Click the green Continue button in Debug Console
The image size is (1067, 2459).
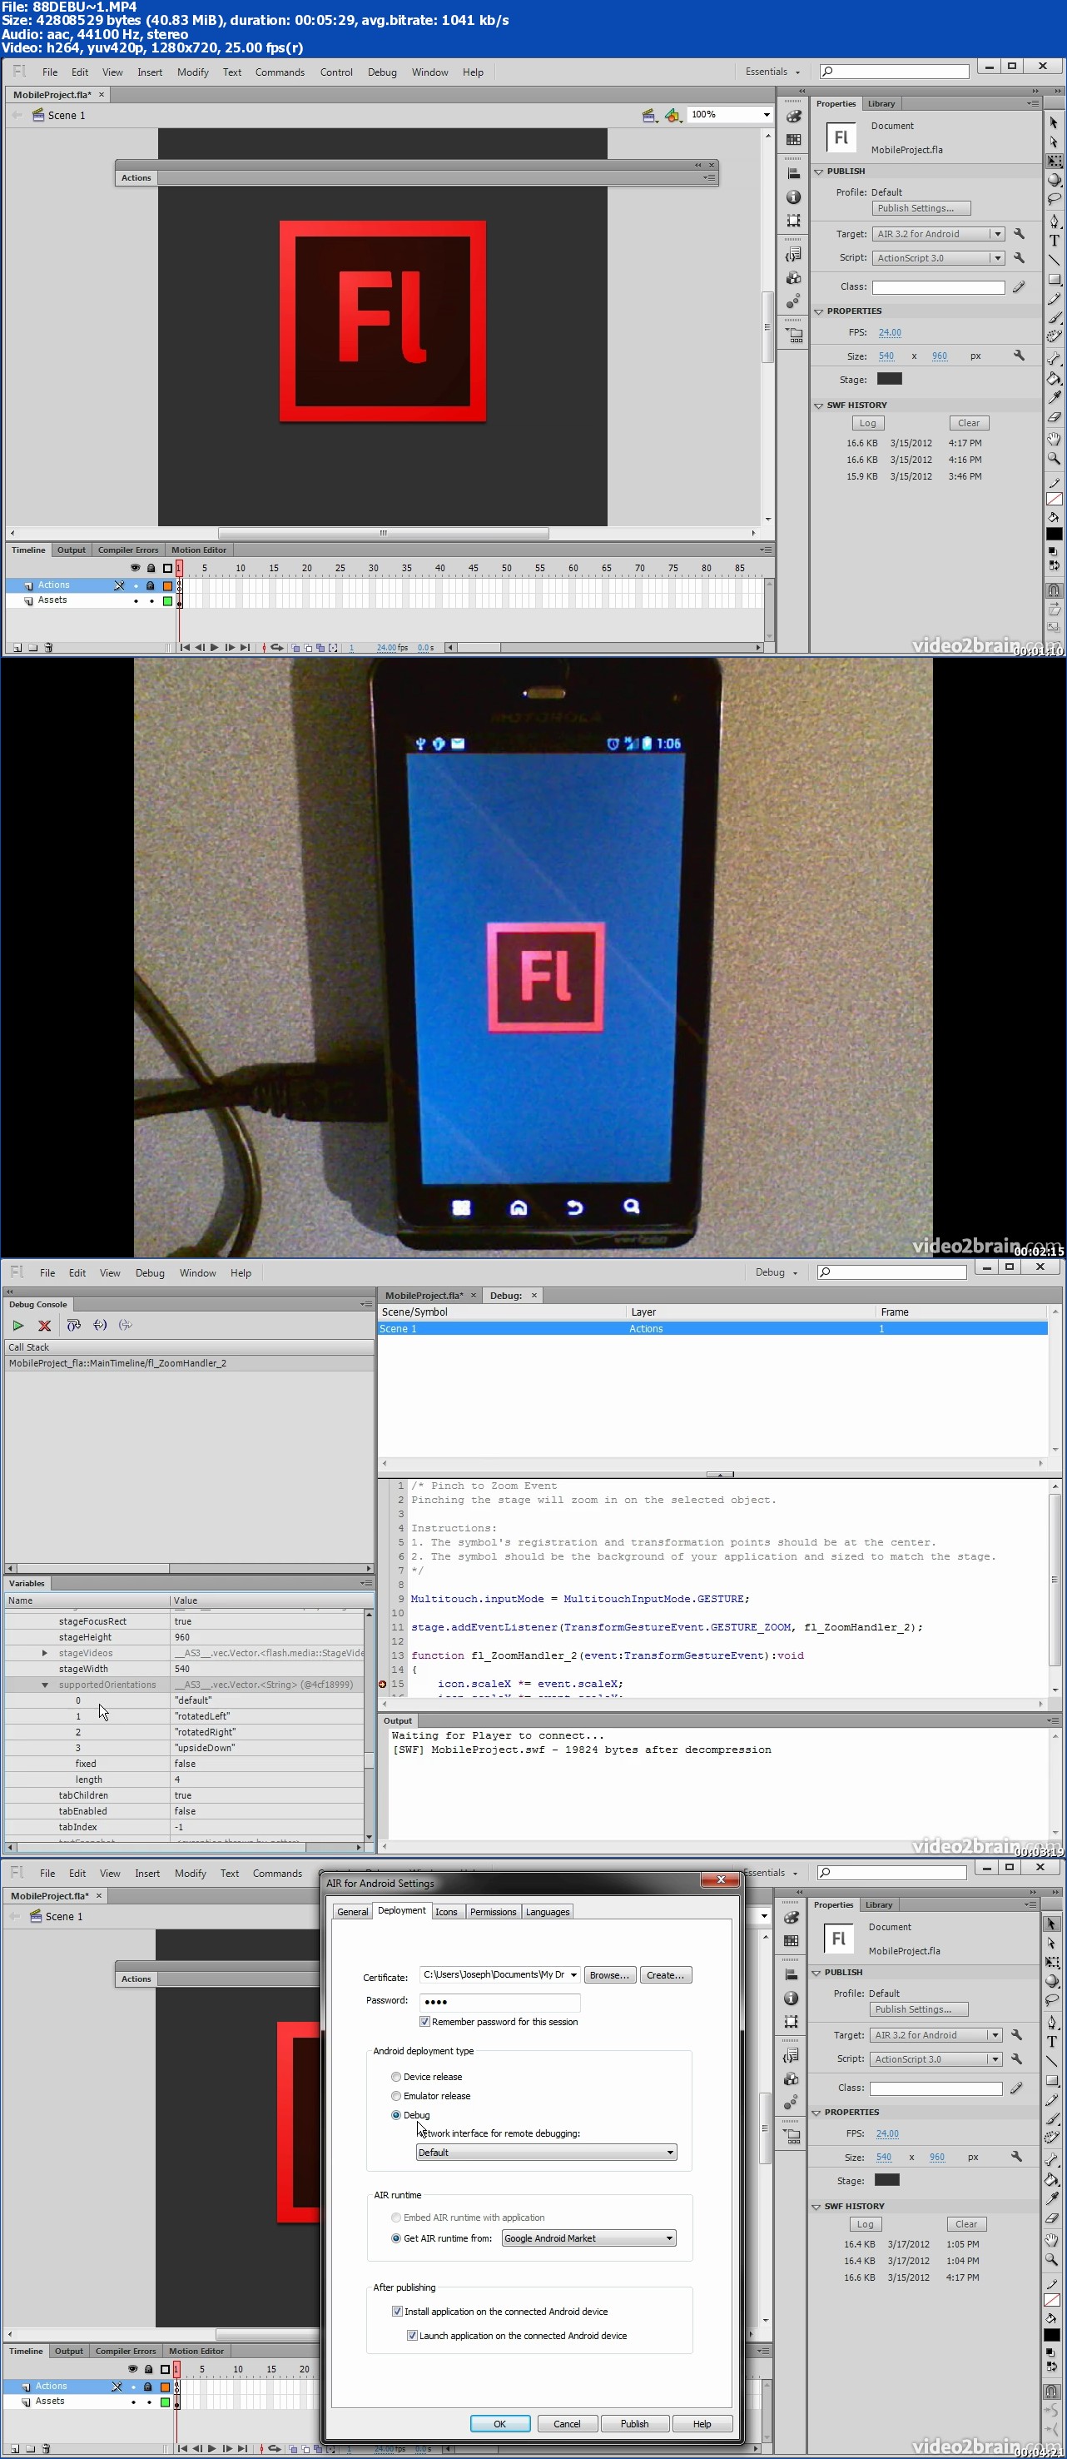[17, 1325]
